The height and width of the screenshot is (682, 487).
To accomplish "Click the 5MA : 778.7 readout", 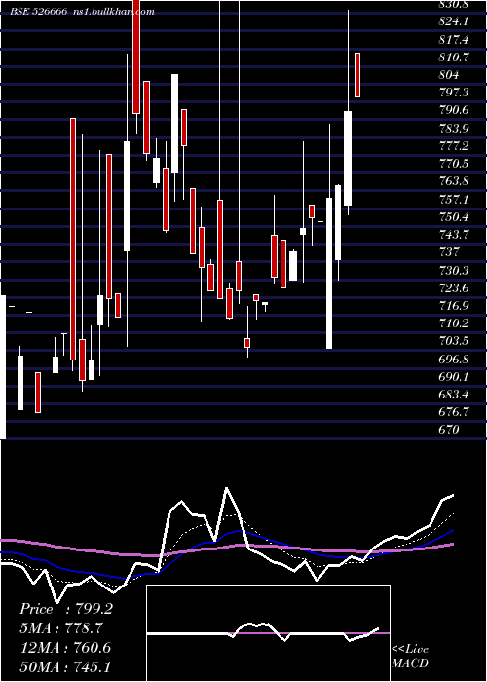I will tap(63, 628).
